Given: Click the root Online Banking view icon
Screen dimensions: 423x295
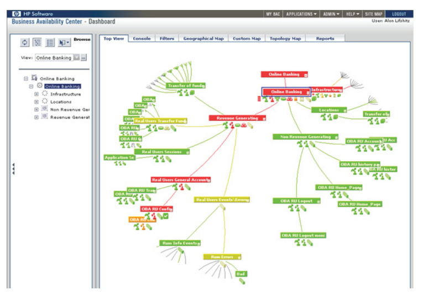Looking at the screenshot, I should coord(34,78).
